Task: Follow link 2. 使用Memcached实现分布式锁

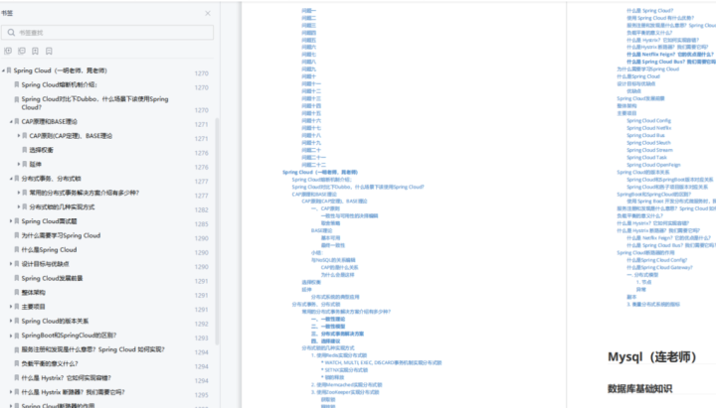Action: point(347,385)
